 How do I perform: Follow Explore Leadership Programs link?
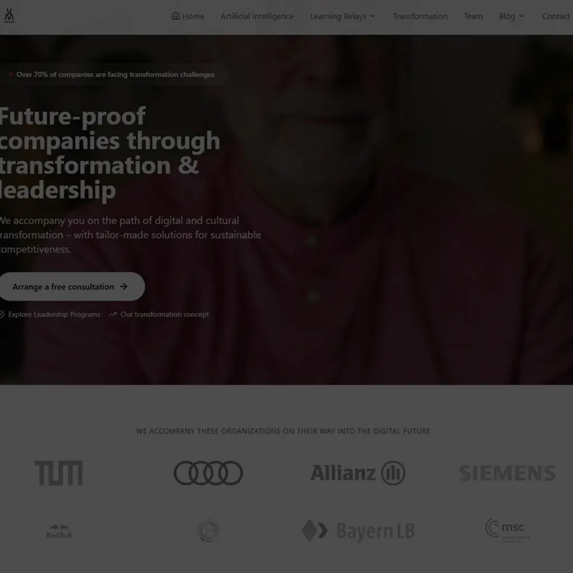click(x=54, y=314)
